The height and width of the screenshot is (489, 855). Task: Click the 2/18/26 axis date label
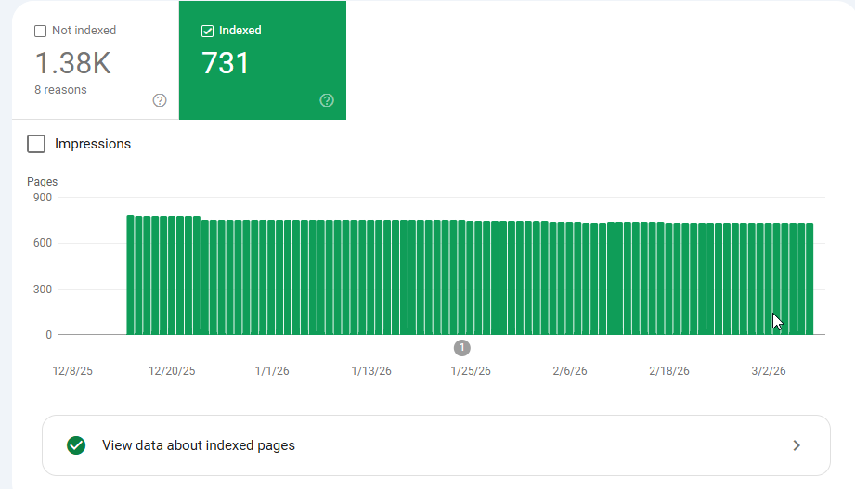[x=669, y=371]
